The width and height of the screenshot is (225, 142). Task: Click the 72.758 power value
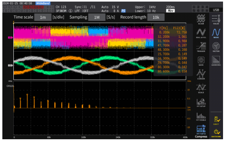coord(182,32)
